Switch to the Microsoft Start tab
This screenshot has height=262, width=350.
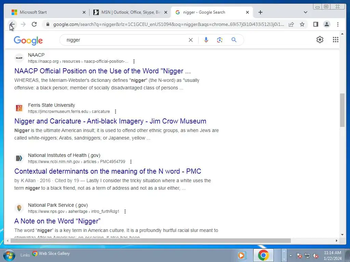(47, 12)
